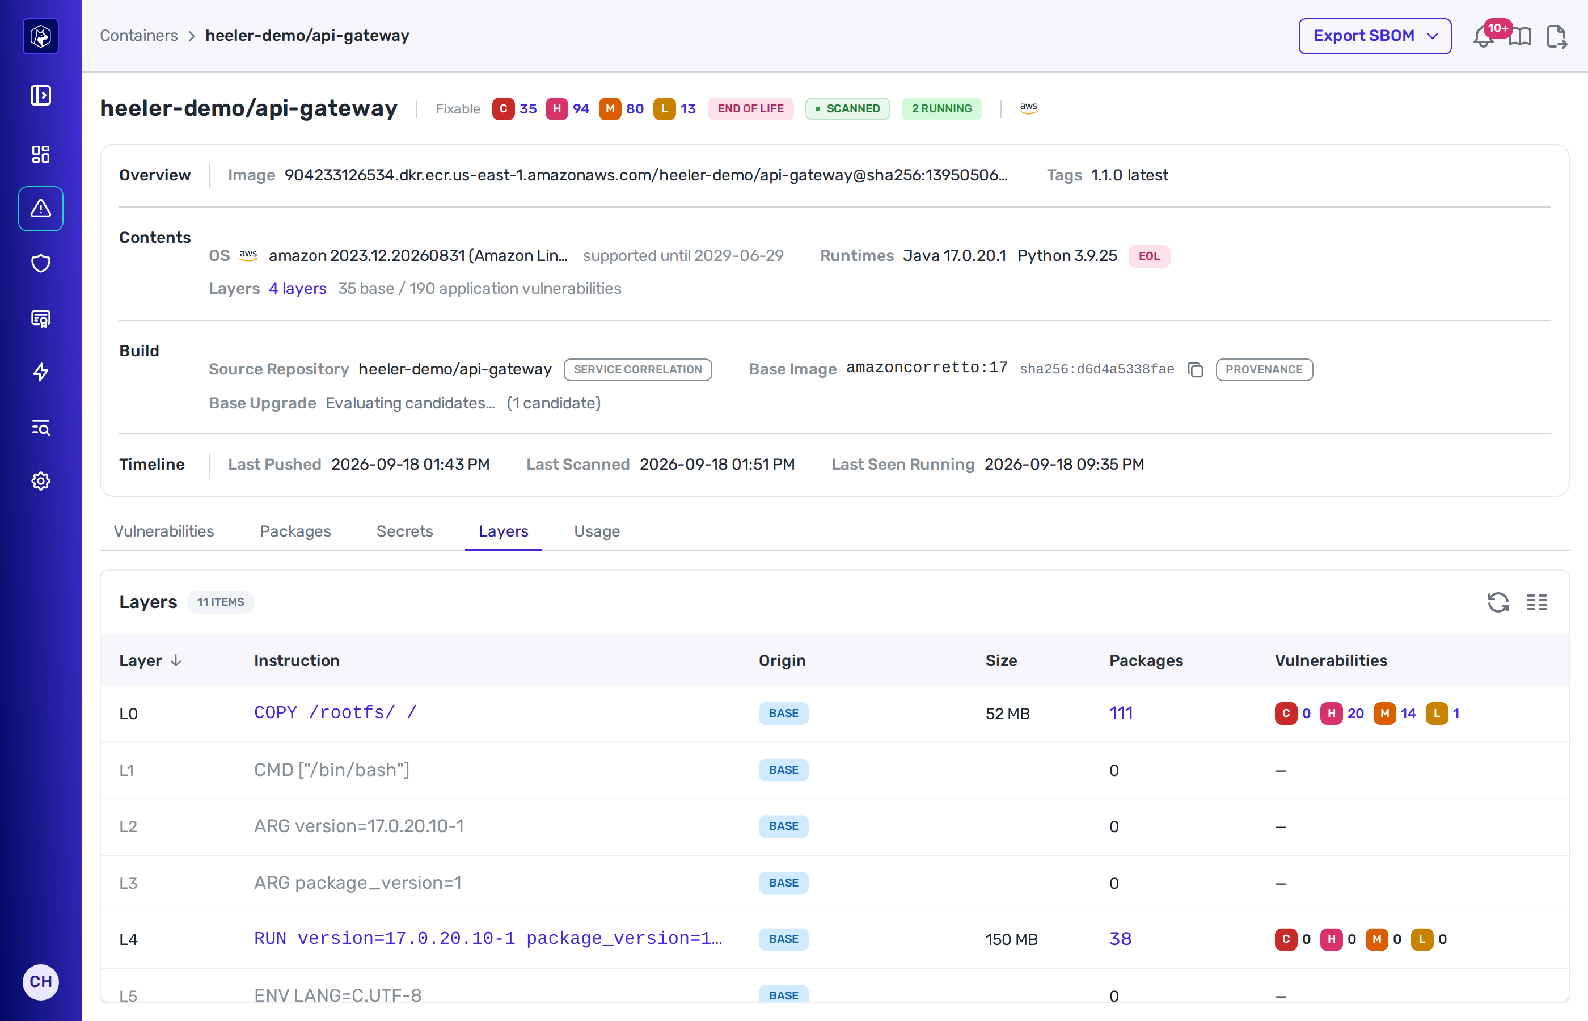
Task: Select the warning triangle sidebar icon
Action: 40,208
